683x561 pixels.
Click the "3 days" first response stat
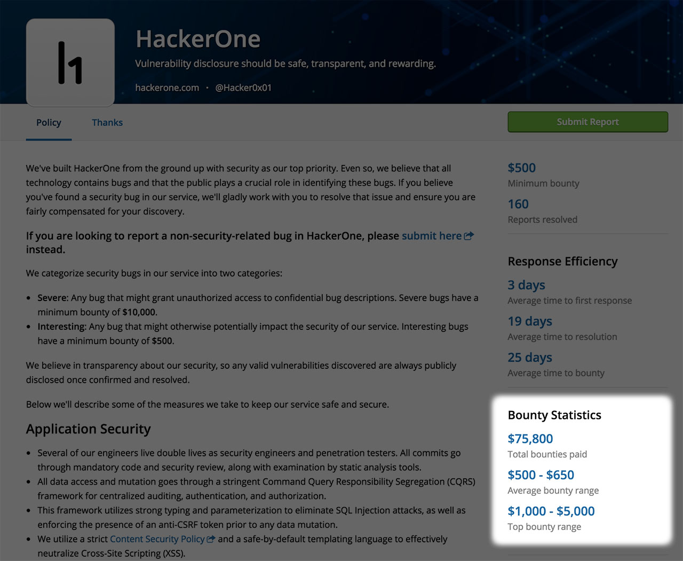point(526,285)
